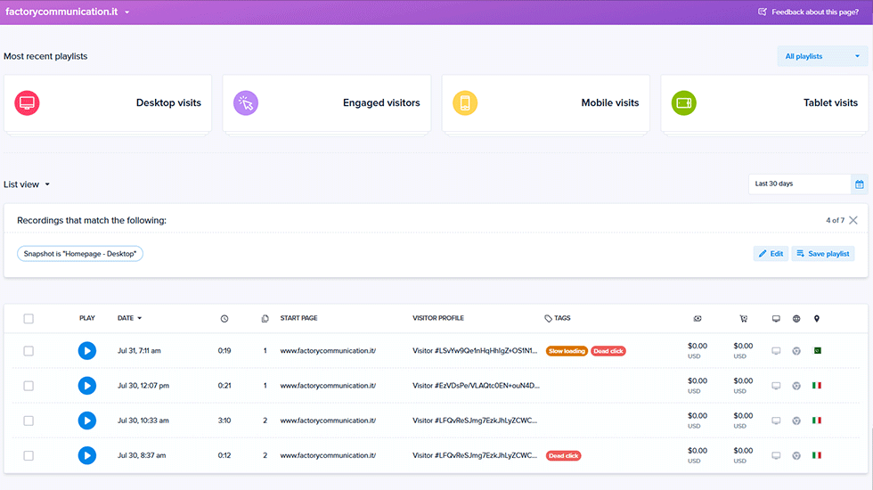Close the recordings filter panel
Screen dimensions: 873x490
pos(853,221)
